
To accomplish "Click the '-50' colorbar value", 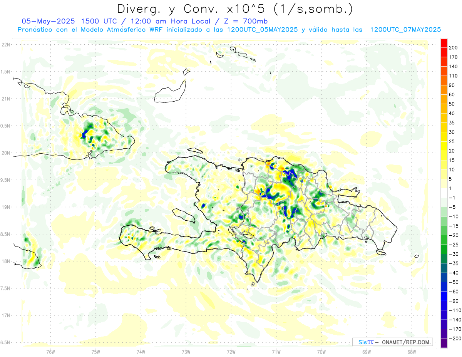I will point(453,282).
